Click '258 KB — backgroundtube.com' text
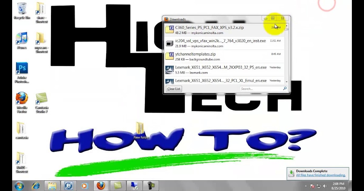 [x=197, y=59]
